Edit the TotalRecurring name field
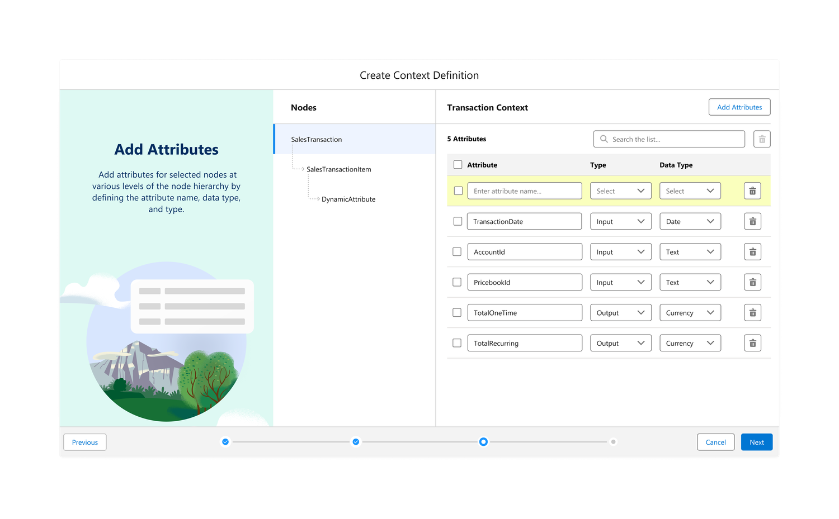 [525, 344]
